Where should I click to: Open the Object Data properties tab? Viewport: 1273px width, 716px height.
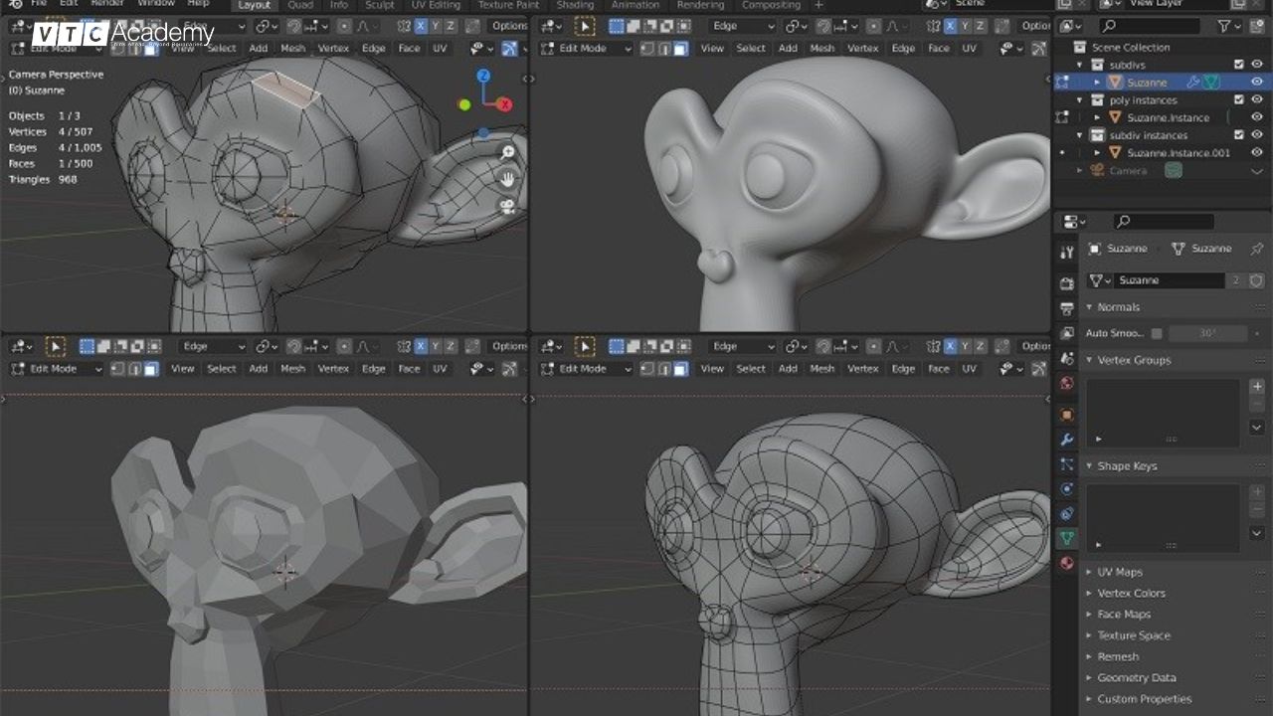(1067, 538)
